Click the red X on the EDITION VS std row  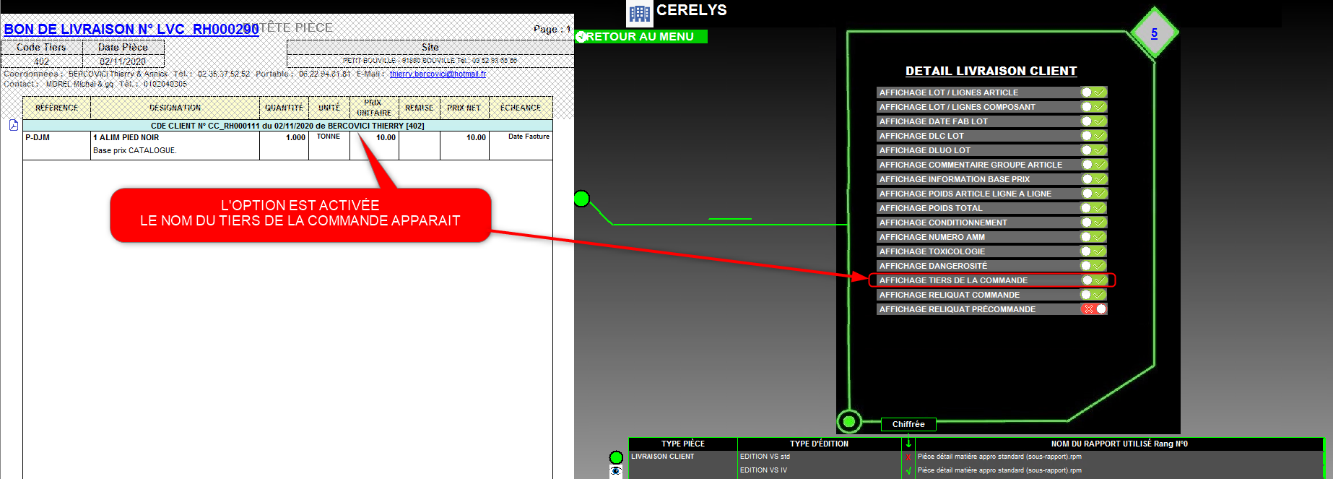908,457
